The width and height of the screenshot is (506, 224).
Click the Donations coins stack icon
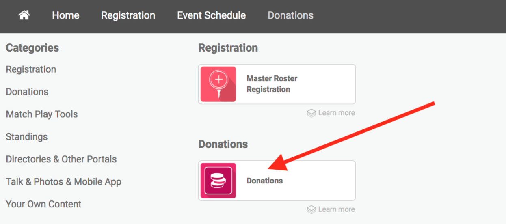tap(218, 181)
